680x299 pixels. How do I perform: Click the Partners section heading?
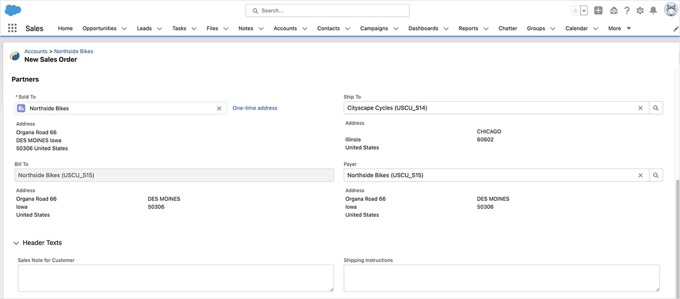click(25, 79)
